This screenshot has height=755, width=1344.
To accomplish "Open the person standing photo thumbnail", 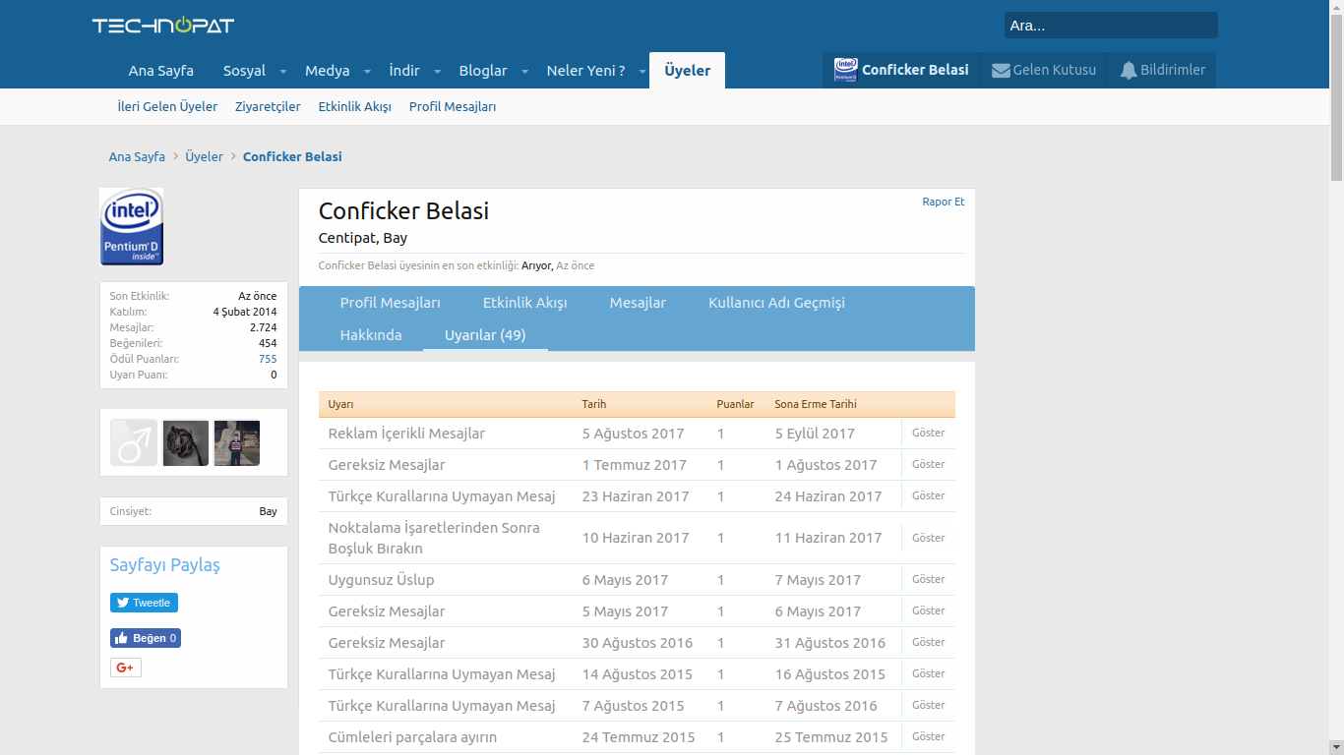I will pyautogui.click(x=237, y=442).
